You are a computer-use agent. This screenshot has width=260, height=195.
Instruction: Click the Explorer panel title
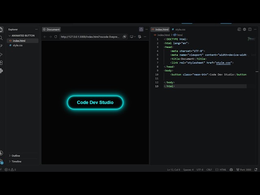[x=13, y=29]
